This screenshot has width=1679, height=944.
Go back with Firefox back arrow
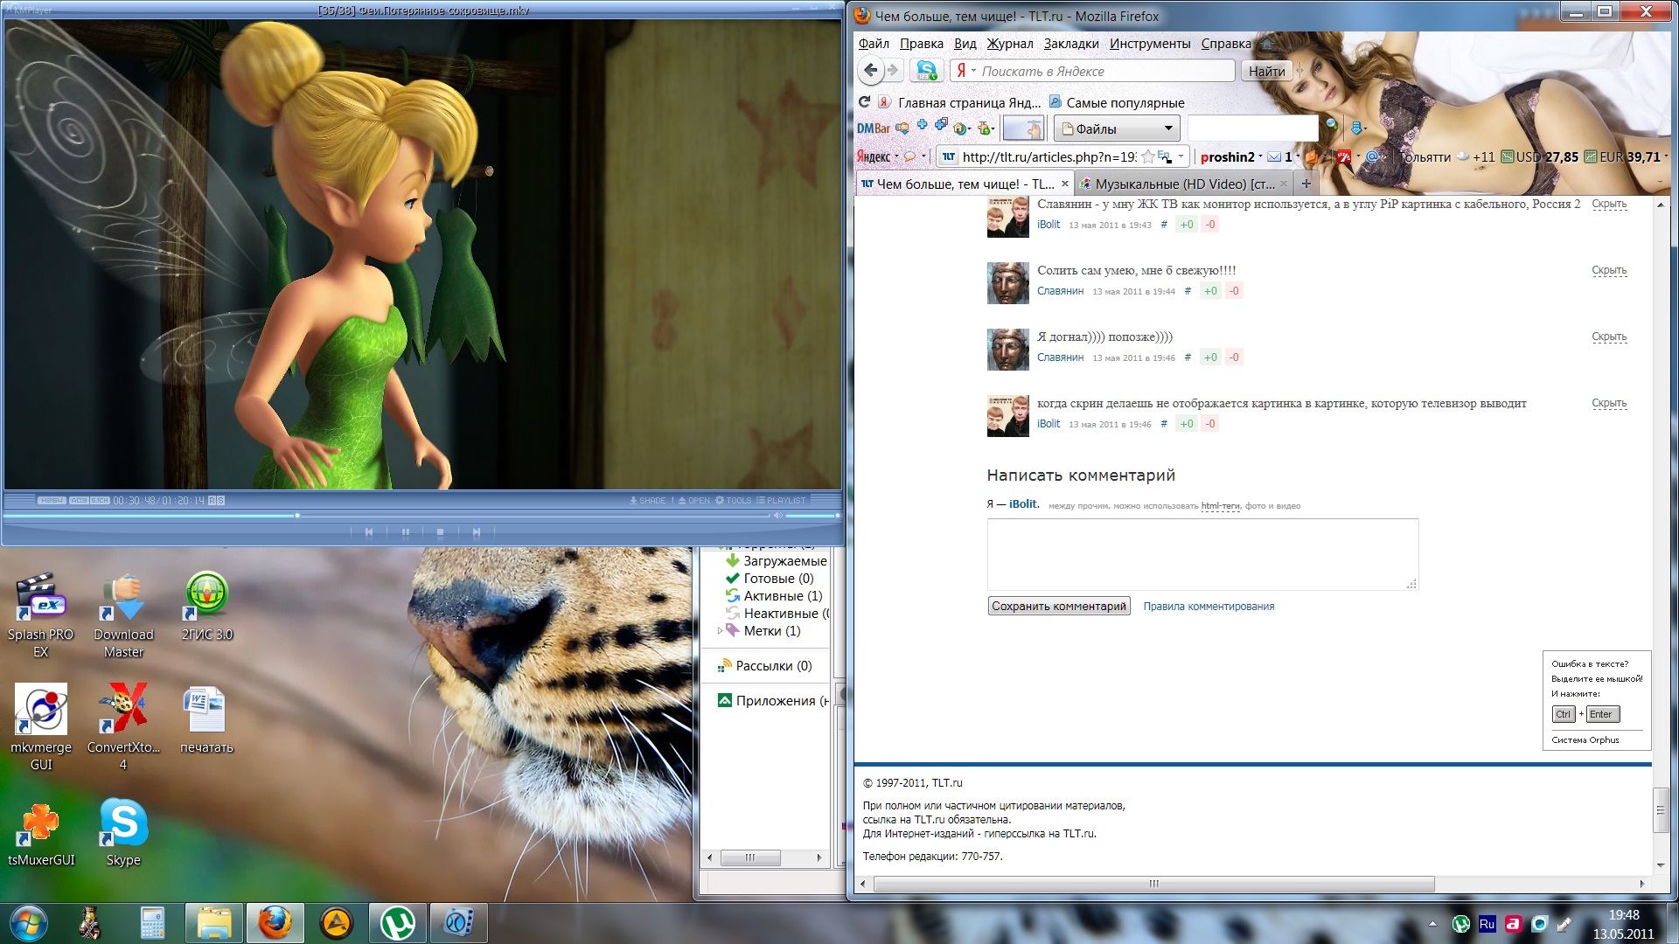tap(871, 71)
